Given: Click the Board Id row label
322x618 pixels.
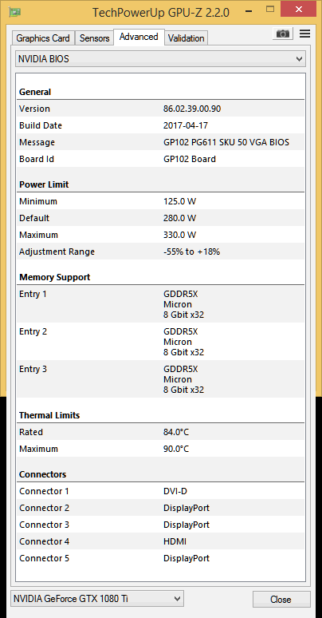Looking at the screenshot, I should (x=37, y=159).
